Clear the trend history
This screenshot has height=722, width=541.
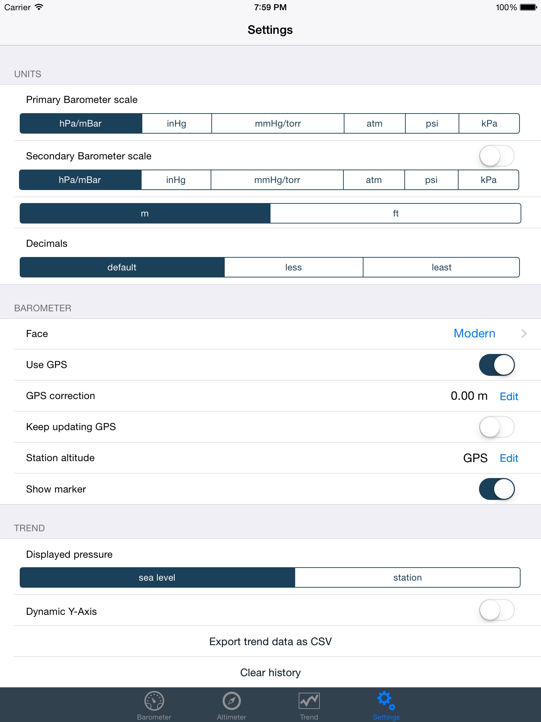pos(270,673)
